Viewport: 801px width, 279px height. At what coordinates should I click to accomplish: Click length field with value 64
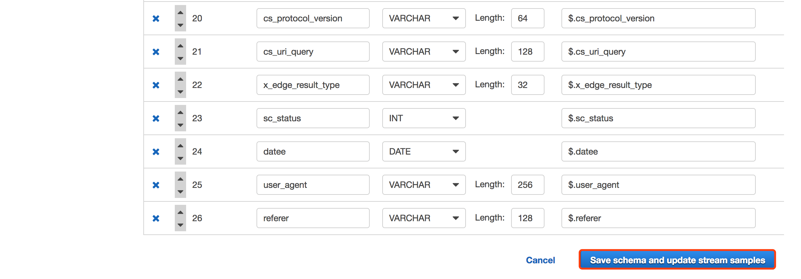coord(527,18)
